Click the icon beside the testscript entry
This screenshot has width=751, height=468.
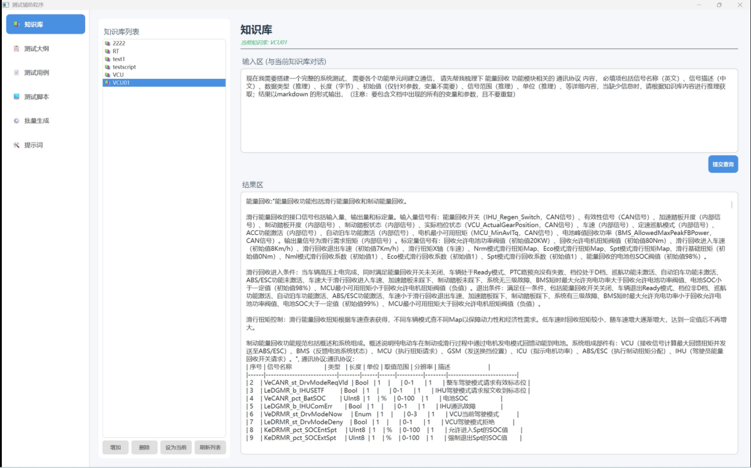click(107, 67)
